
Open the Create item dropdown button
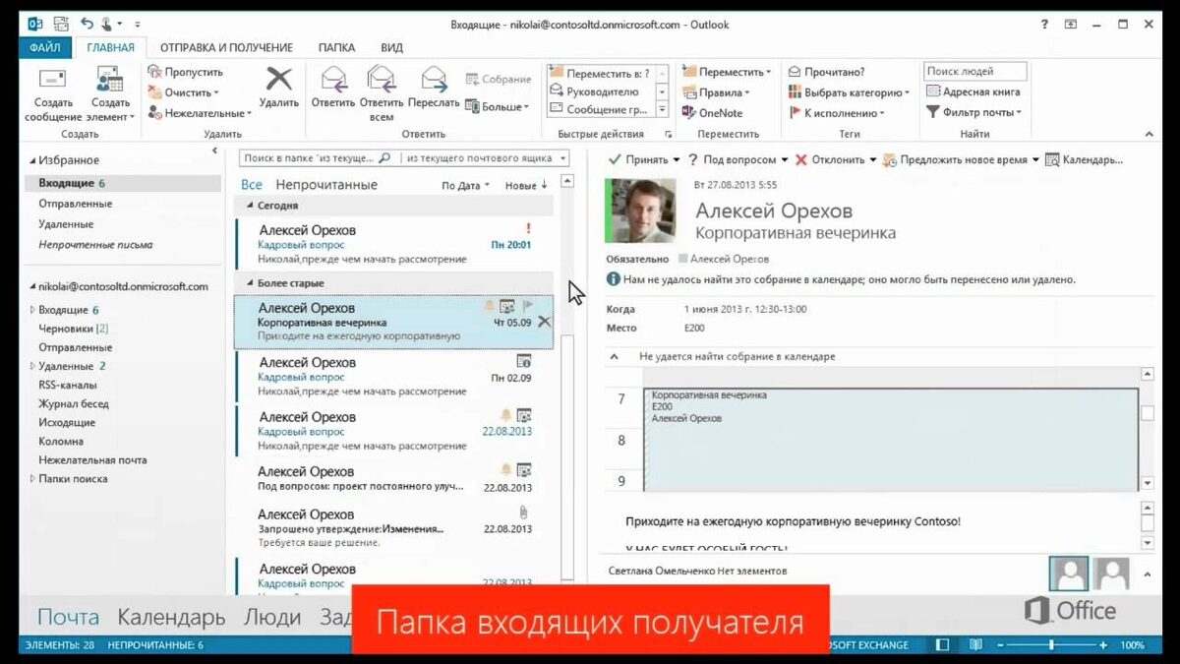pyautogui.click(x=110, y=94)
